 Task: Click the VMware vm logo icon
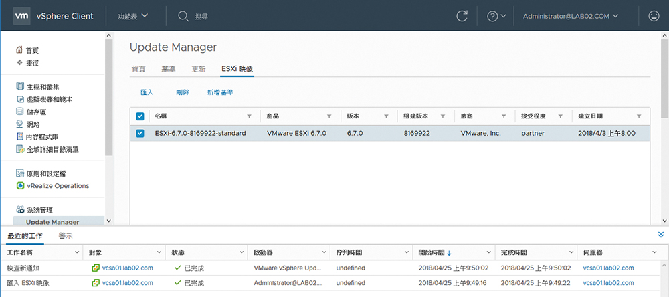tap(22, 16)
